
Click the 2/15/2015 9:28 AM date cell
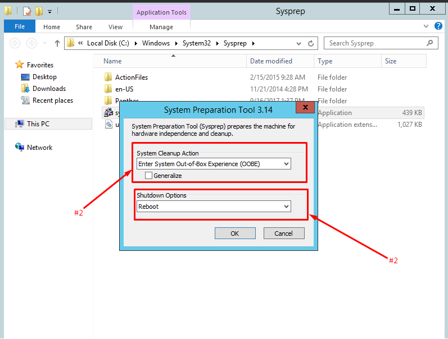click(278, 77)
